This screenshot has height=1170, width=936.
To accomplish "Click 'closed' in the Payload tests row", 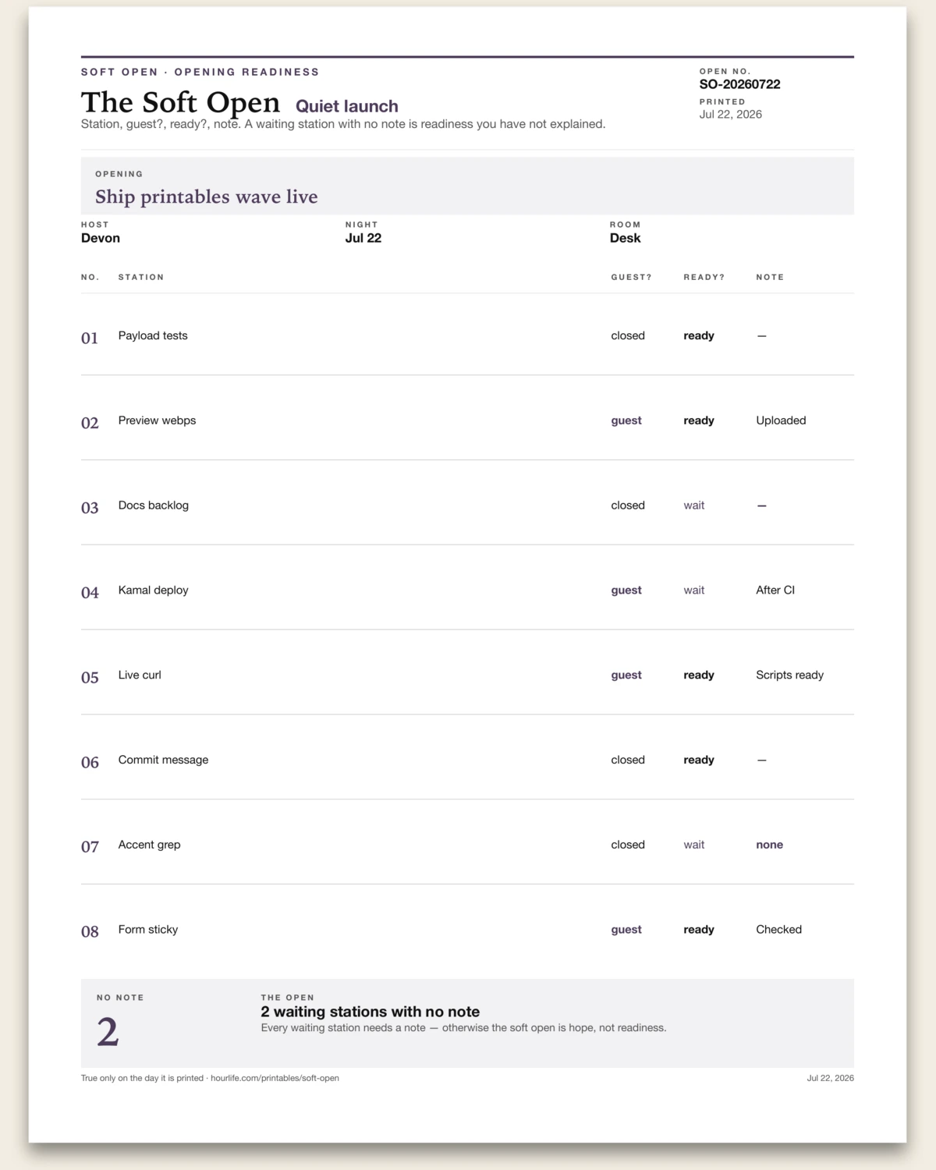I will [x=628, y=335].
